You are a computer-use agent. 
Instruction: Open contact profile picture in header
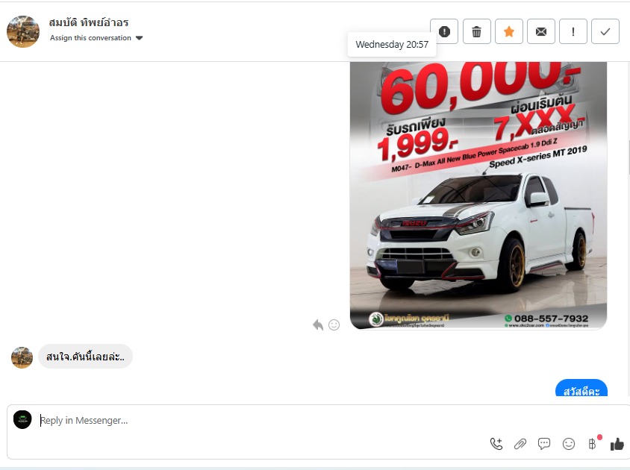pyautogui.click(x=23, y=31)
